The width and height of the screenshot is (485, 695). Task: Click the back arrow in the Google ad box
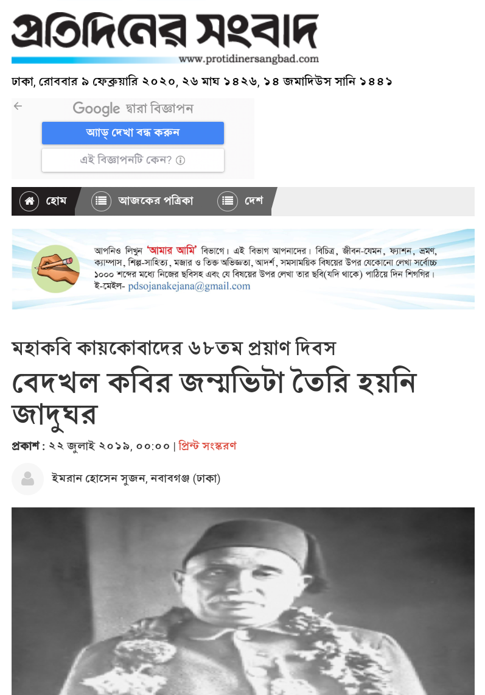18,106
